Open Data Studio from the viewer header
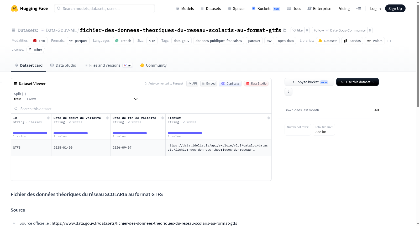The image size is (420, 226). 256,83
